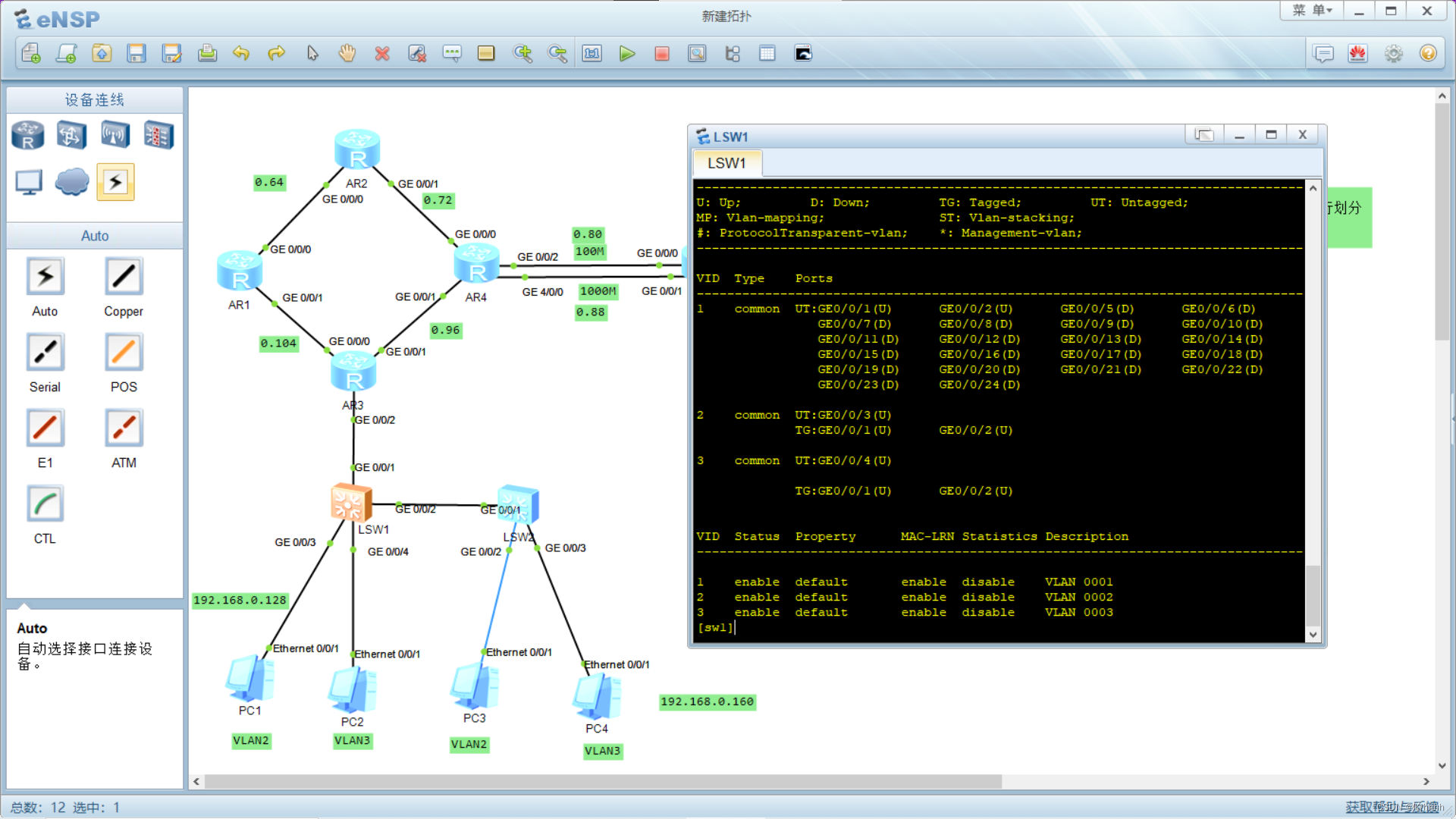Click the Huawei logo icon in toolbar
The height and width of the screenshot is (819, 1456).
[1357, 54]
